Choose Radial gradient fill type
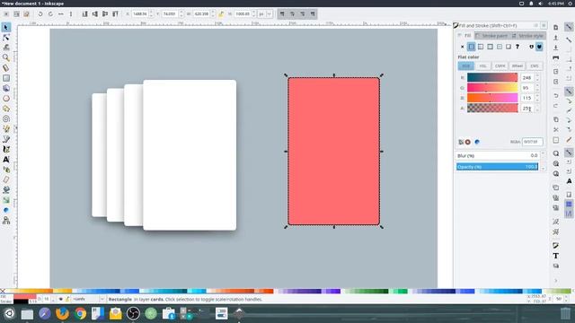This screenshot has width=575, height=323. point(490,47)
